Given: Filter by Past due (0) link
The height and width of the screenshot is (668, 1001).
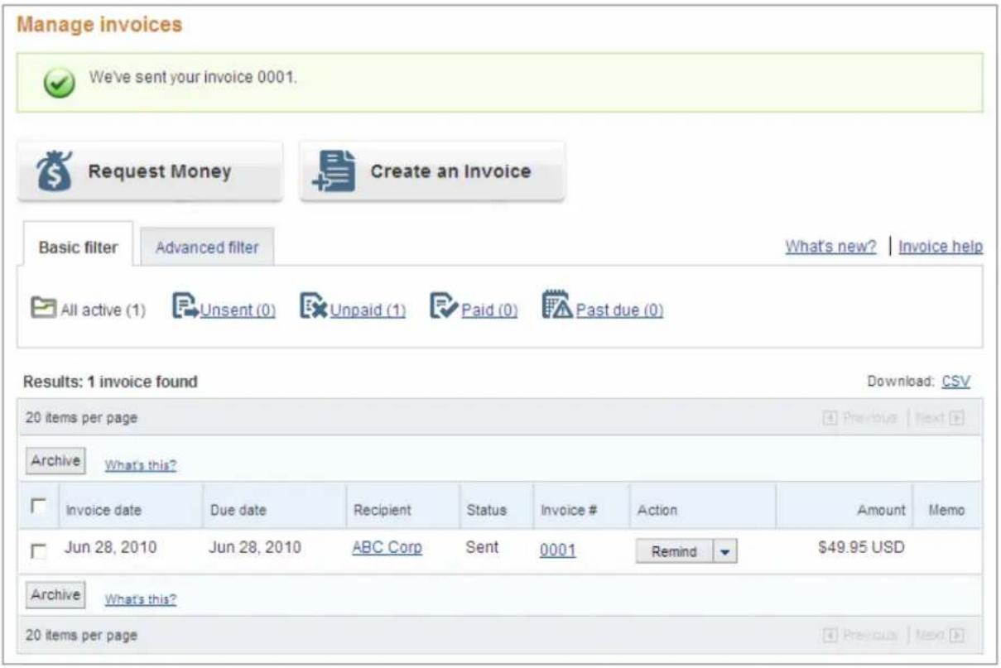Looking at the screenshot, I should pyautogui.click(x=619, y=311).
